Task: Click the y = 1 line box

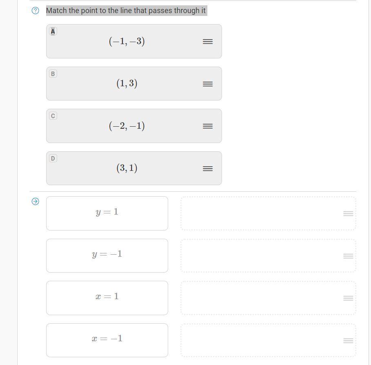Action: [107, 213]
